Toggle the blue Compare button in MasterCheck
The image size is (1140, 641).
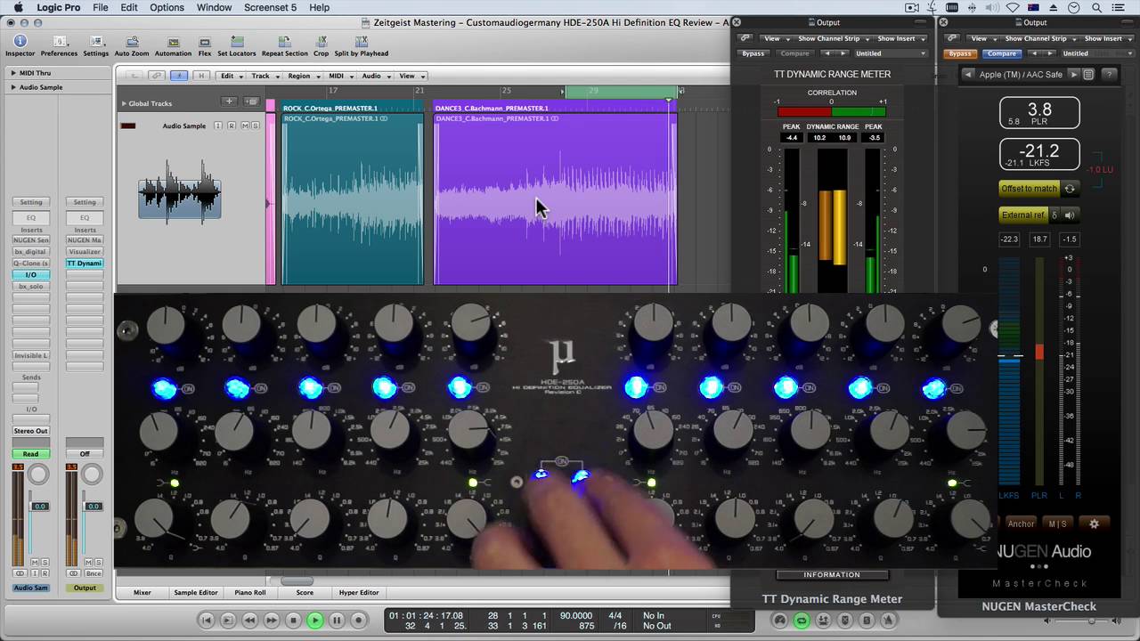[x=1001, y=53]
